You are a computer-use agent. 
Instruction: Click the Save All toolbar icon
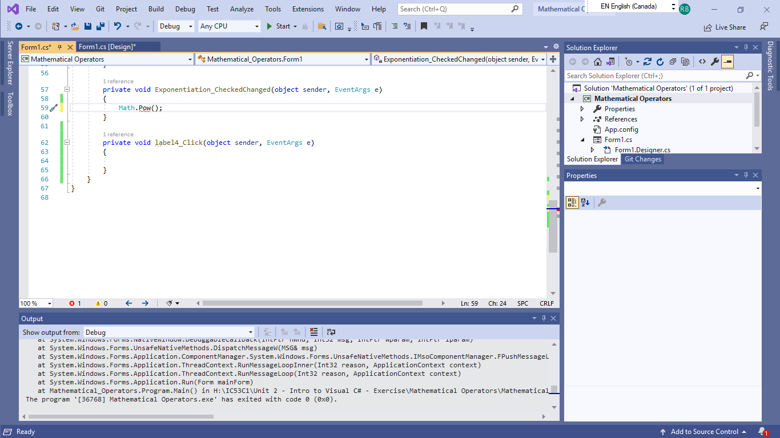tap(100, 26)
